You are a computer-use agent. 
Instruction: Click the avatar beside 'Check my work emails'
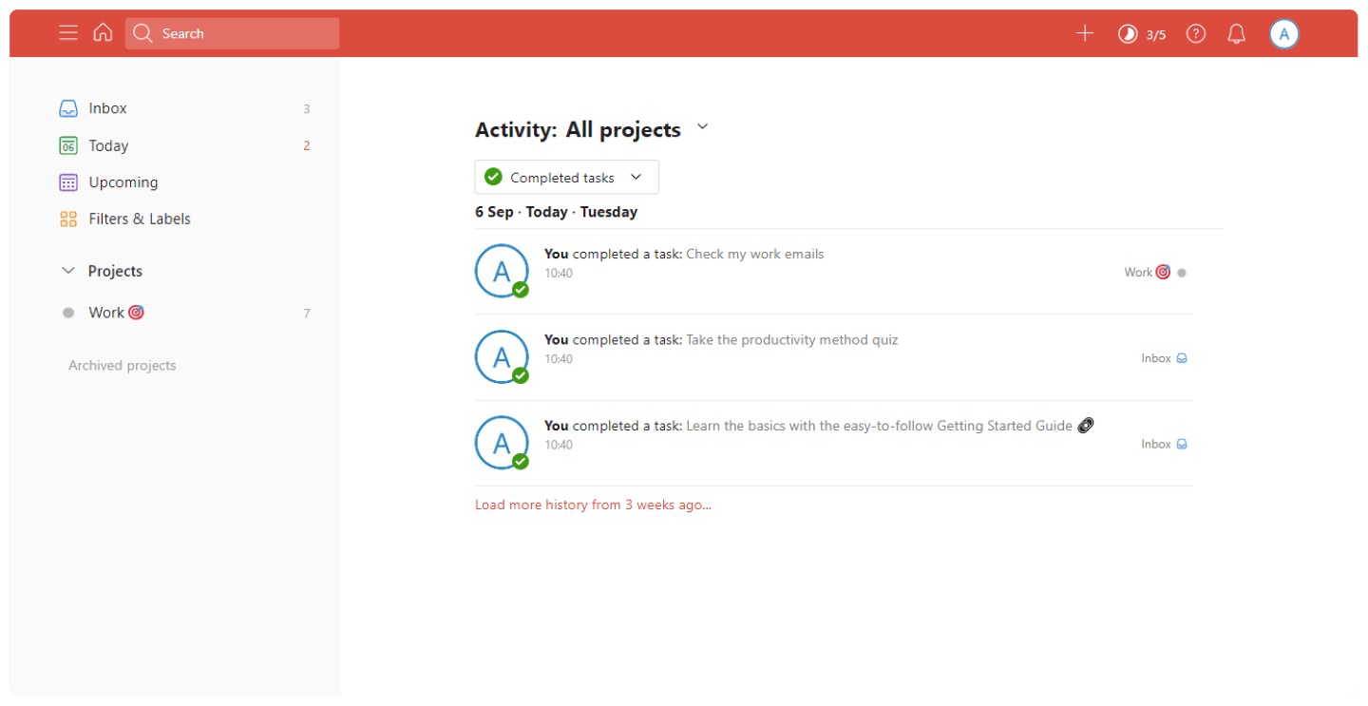[502, 271]
